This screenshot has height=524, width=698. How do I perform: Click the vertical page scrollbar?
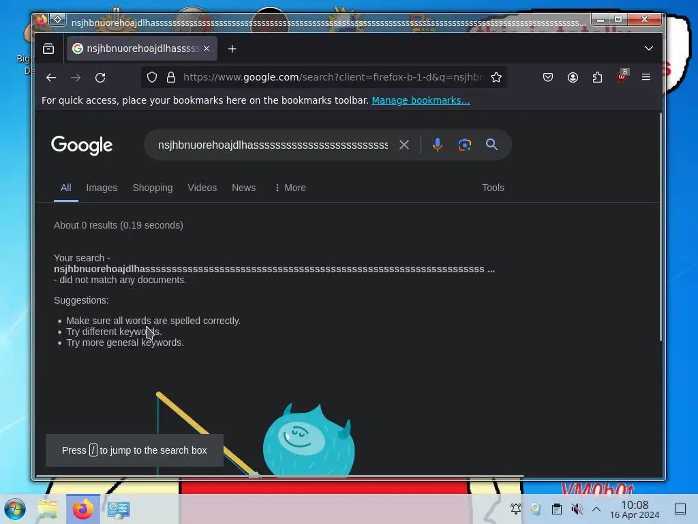(x=661, y=227)
